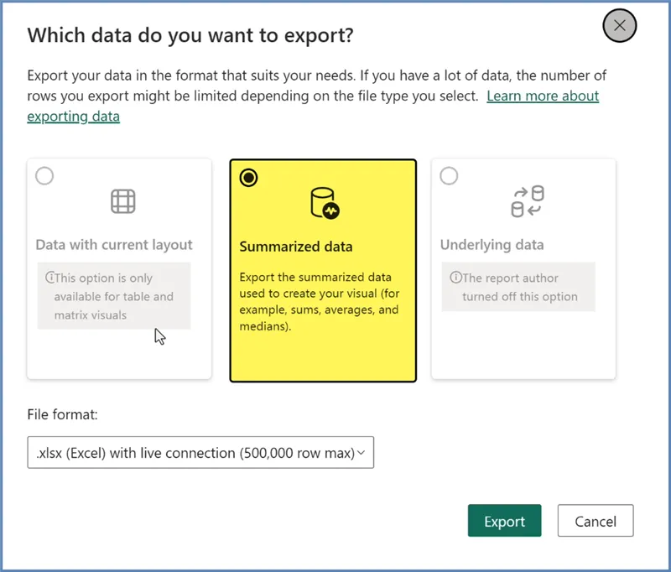Image resolution: width=671 pixels, height=572 pixels.
Task: Open the File format dropdown
Action: coord(200,453)
